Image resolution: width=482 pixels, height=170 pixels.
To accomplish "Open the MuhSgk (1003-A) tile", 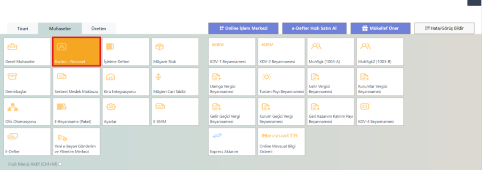I will point(331,52).
